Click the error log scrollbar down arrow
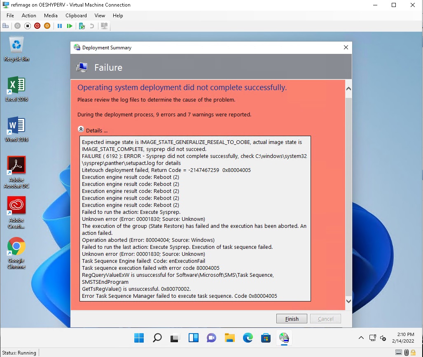 click(348, 301)
